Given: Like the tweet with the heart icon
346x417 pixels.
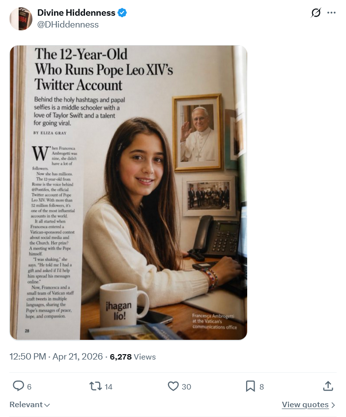Looking at the screenshot, I should [x=173, y=387].
